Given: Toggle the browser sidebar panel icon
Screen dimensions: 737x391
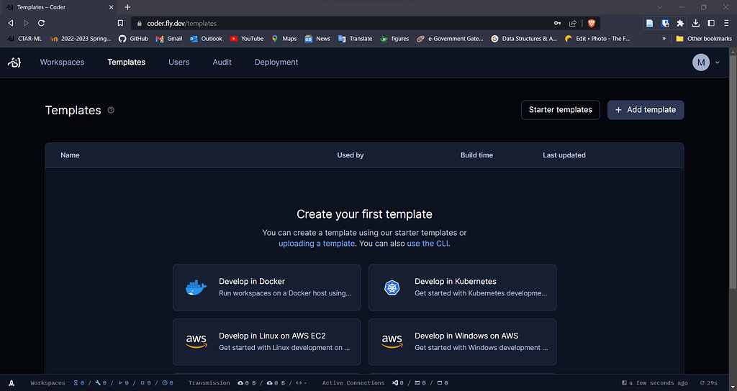Looking at the screenshot, I should [711, 23].
